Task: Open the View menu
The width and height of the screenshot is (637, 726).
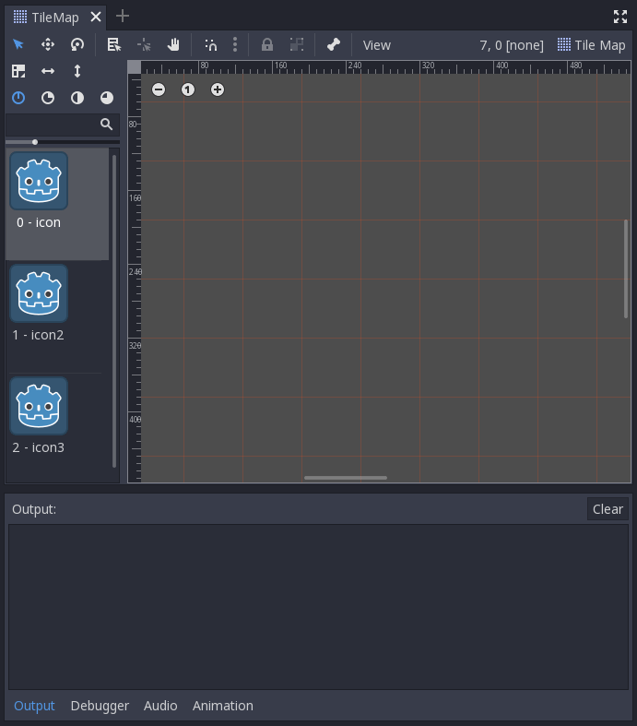Action: coord(376,45)
